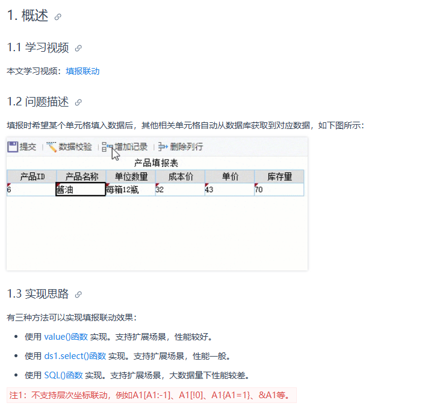Viewport: 428px width, 406px height.
Task: Click the red note starting with 注1
Action: point(152,395)
